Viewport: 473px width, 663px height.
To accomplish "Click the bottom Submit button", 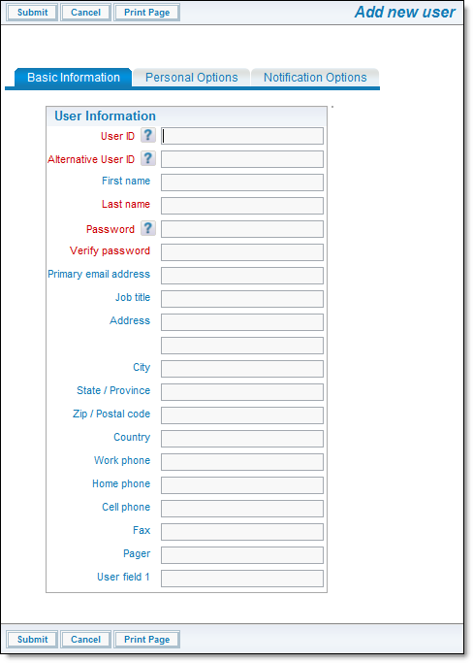I will [x=33, y=640].
